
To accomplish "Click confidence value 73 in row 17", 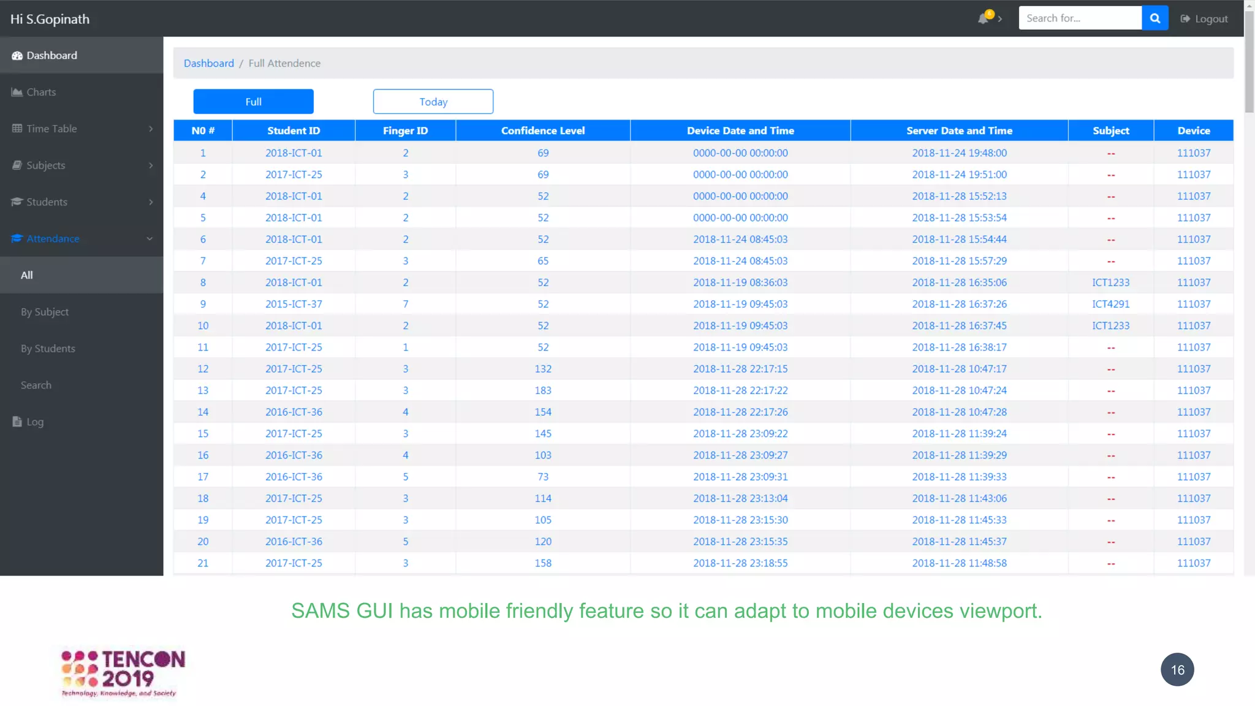I will pyautogui.click(x=543, y=477).
